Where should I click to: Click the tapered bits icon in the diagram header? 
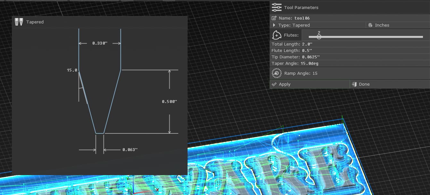point(19,22)
